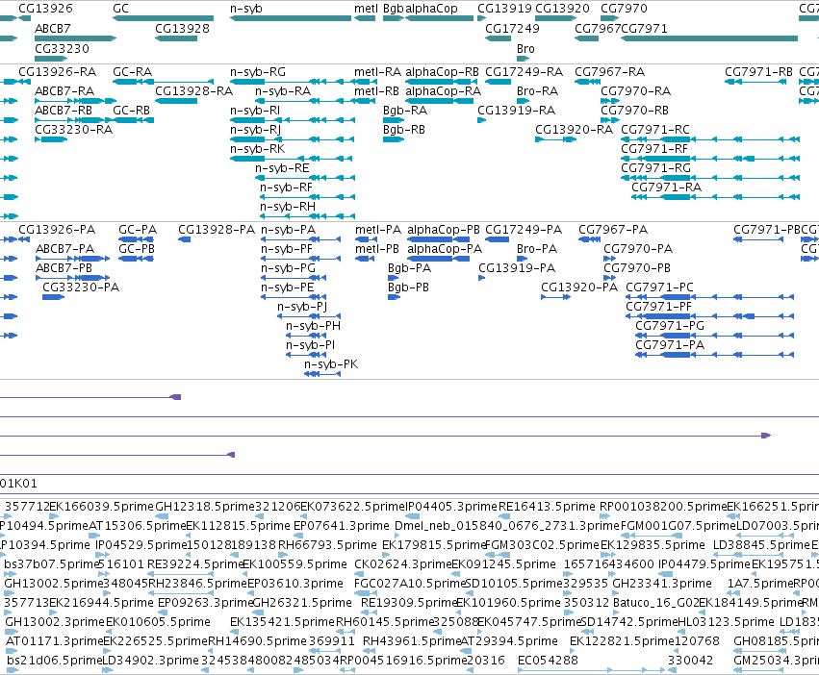Click protein CG7971-PG

(670, 326)
